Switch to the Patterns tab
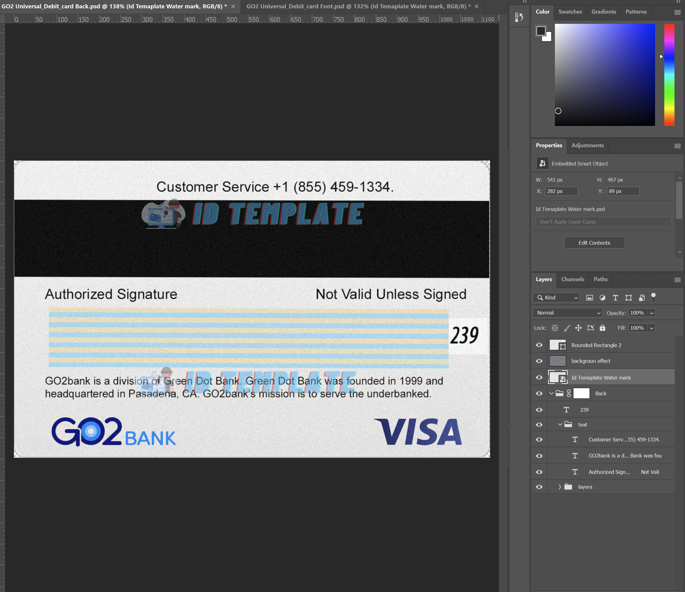 (x=636, y=11)
